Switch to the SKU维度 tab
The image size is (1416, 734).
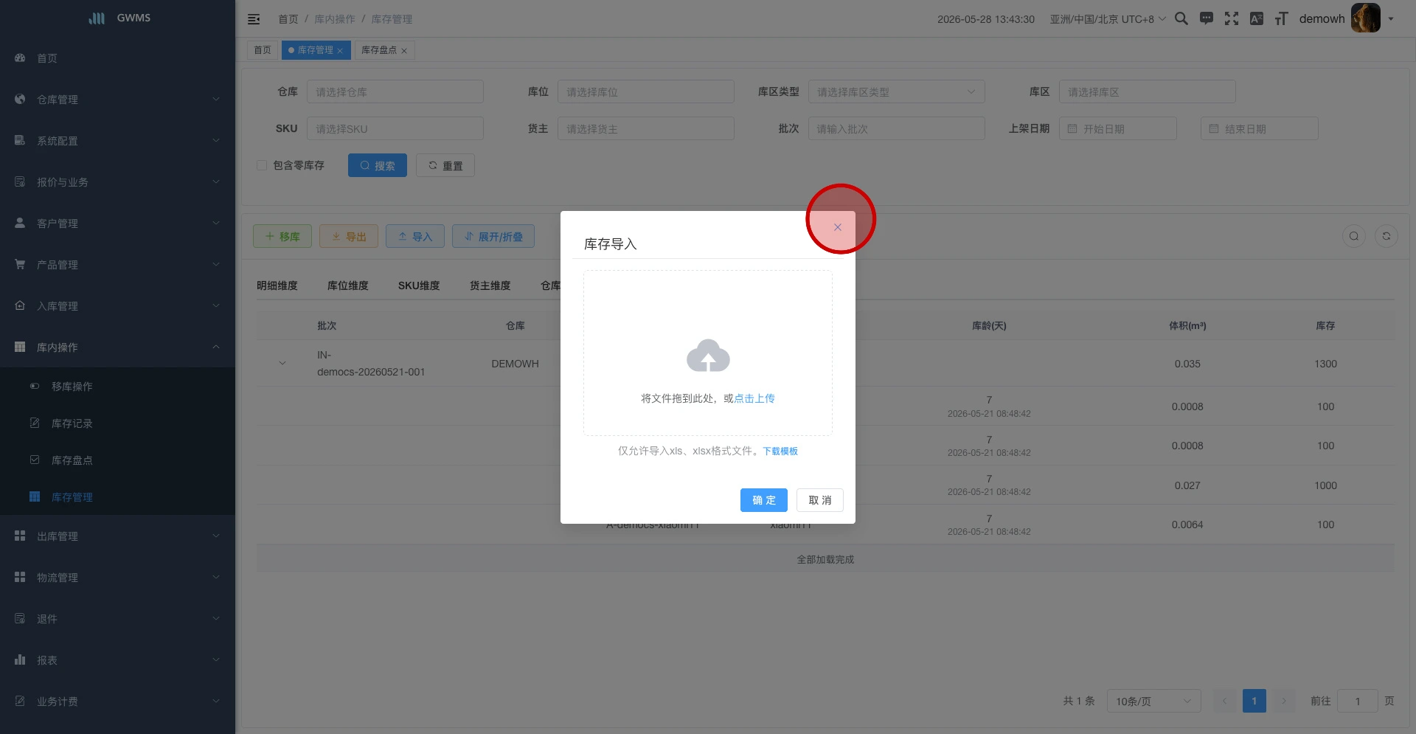click(419, 285)
